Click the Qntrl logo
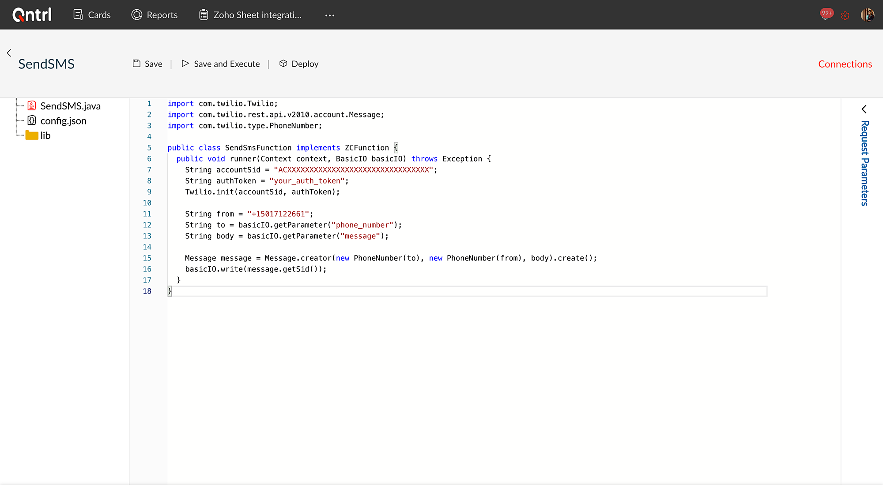883x485 pixels. point(32,15)
